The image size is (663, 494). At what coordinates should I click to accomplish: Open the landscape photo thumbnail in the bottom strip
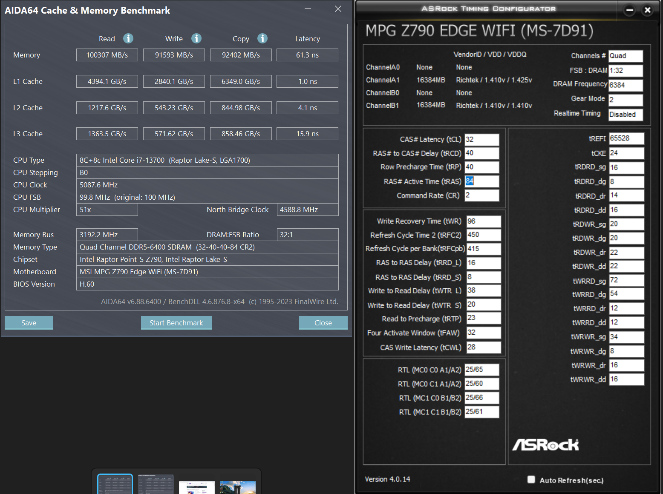[238, 487]
